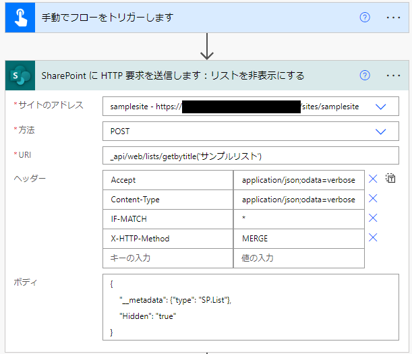Edit the IF-MATCH asterisk value cell
This screenshot has width=412, height=354.
(x=299, y=219)
